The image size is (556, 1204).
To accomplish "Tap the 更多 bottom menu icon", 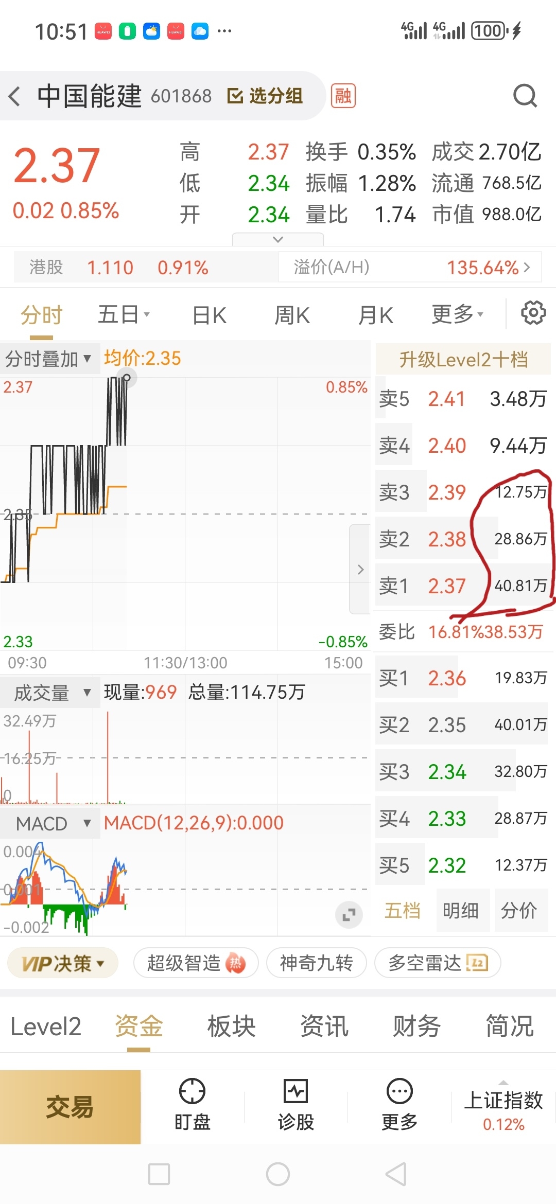I will point(399,1105).
